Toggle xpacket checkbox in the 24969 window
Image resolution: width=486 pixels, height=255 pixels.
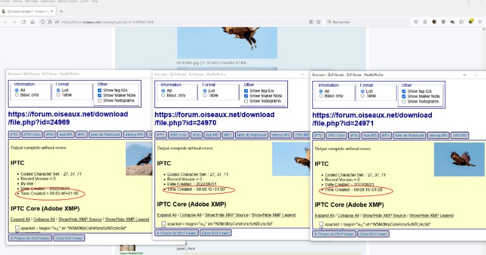point(18,228)
